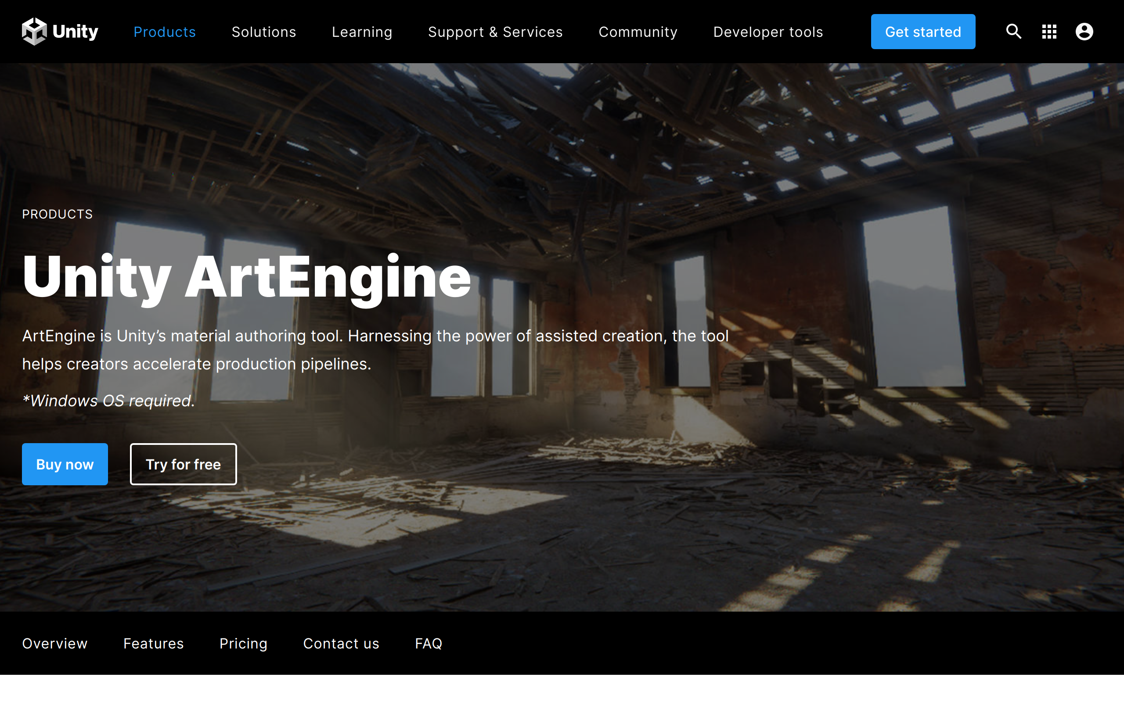Click the PRODUCTS breadcrumb label

pos(57,214)
